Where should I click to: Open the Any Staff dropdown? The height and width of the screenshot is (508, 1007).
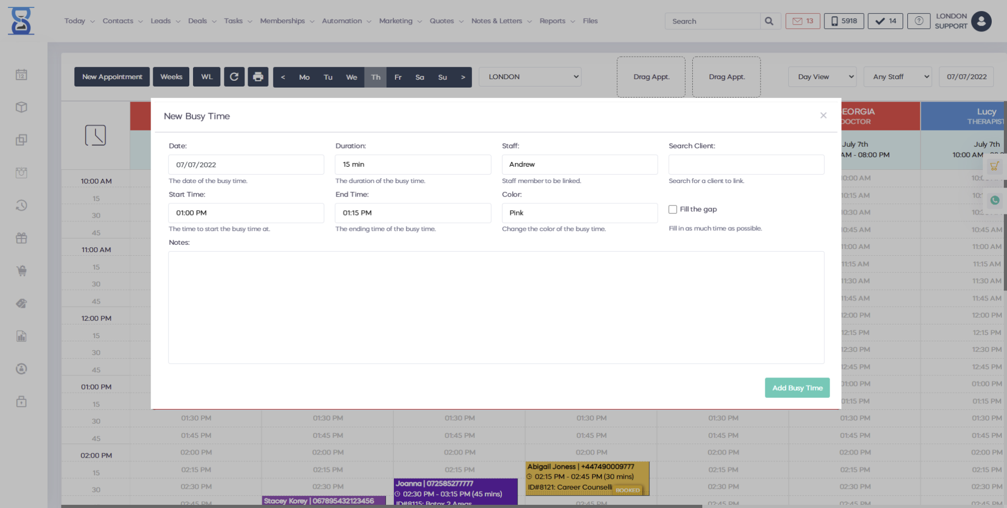(x=897, y=77)
